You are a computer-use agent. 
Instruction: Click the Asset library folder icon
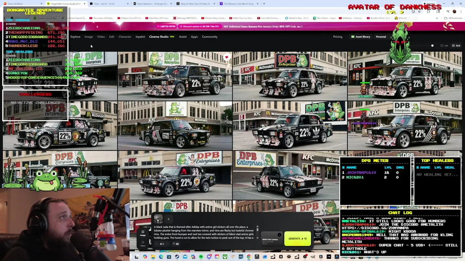[352, 37]
